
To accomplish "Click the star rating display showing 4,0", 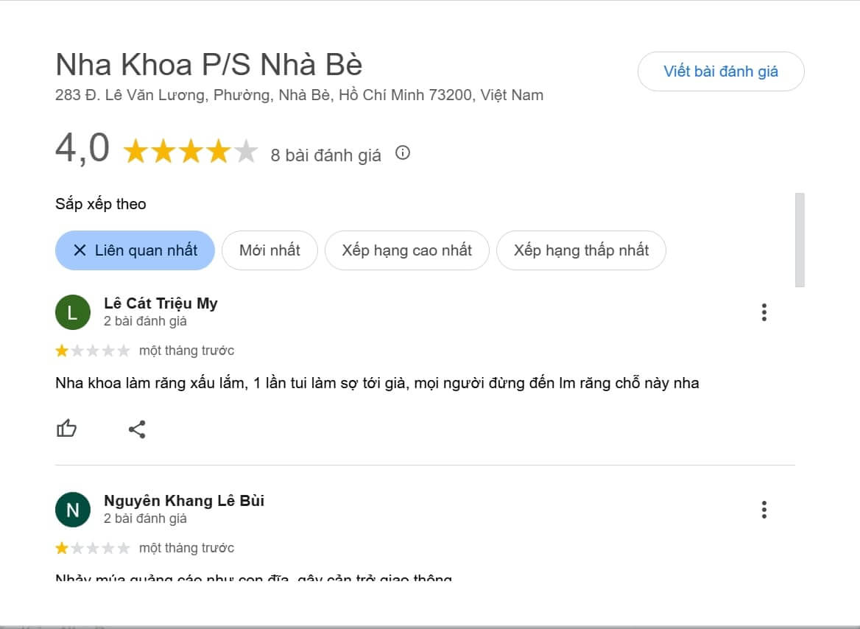I will pos(190,150).
